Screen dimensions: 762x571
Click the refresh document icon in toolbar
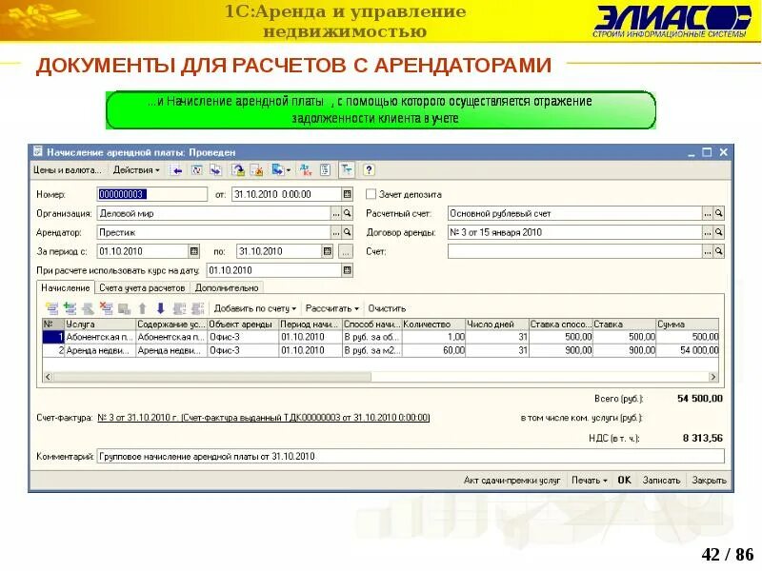point(196,170)
